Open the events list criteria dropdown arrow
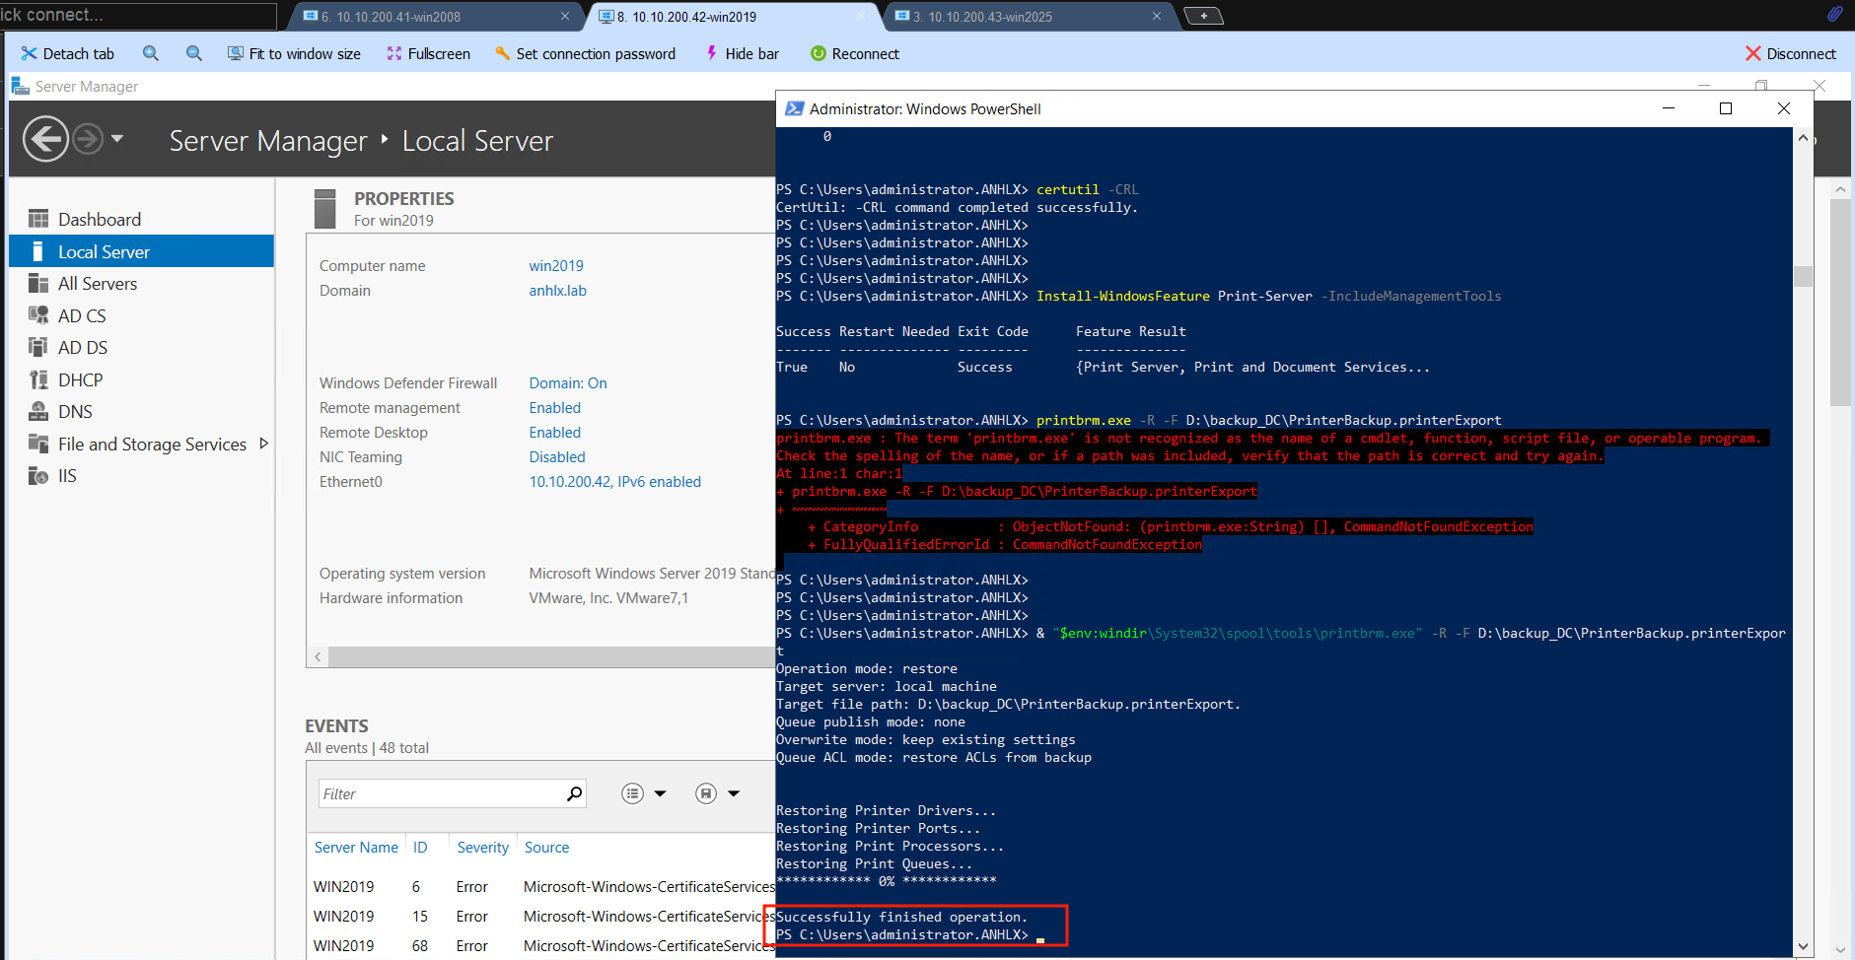Image resolution: width=1855 pixels, height=960 pixels. 661,793
